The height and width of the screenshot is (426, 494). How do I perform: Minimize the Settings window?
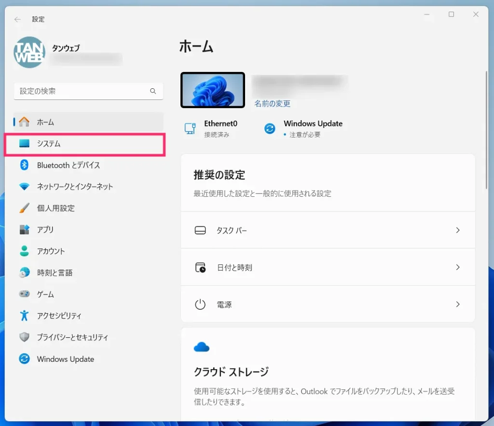point(427,14)
